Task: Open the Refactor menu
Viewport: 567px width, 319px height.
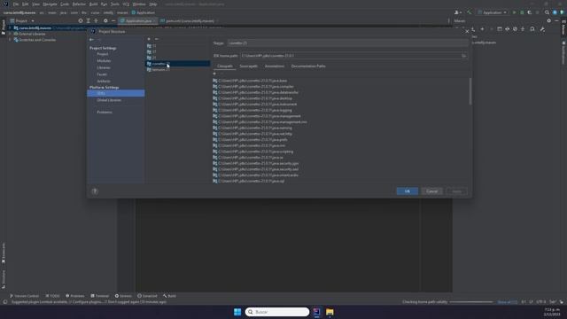Action: click(x=79, y=4)
